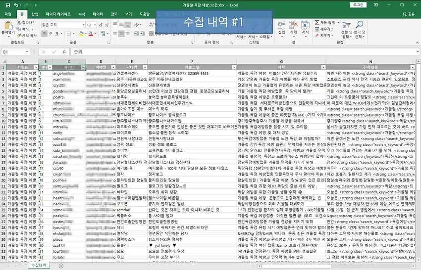Screen dimensions: 421x270
Task: Click the cell Format (서식) icon
Action: 305,25
